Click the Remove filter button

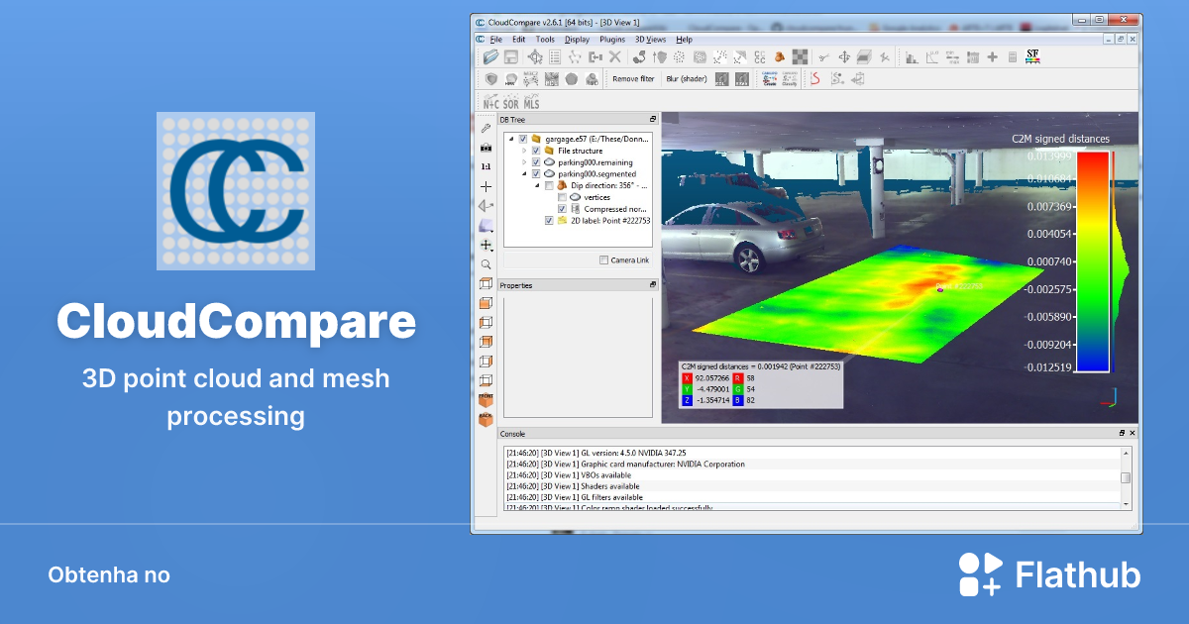(633, 78)
